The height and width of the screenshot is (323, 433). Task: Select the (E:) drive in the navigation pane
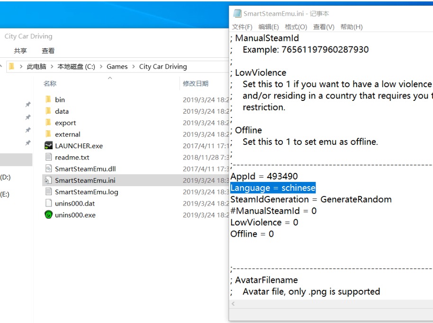pyautogui.click(x=5, y=194)
